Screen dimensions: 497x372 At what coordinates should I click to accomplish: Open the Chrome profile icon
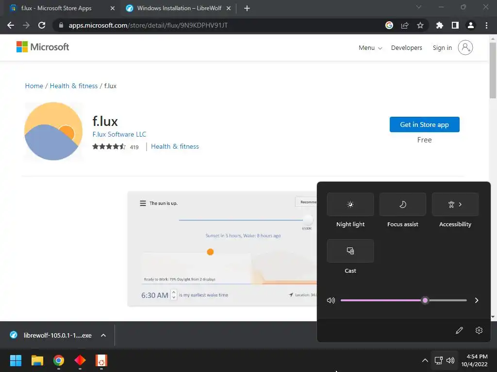tap(471, 25)
